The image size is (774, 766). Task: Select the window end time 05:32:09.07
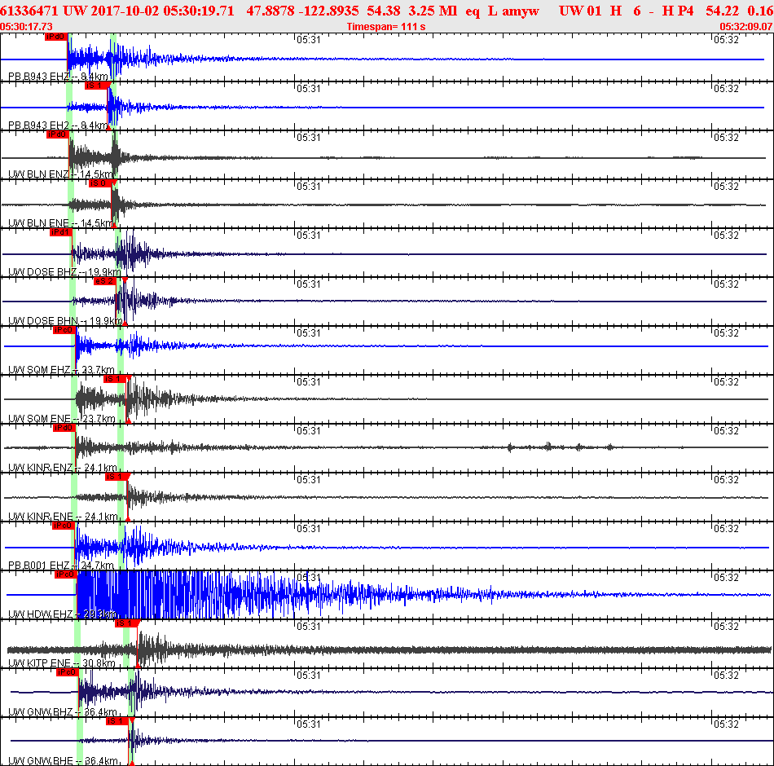746,27
